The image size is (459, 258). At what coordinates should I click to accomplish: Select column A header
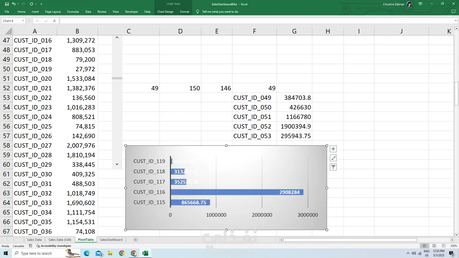click(x=35, y=31)
